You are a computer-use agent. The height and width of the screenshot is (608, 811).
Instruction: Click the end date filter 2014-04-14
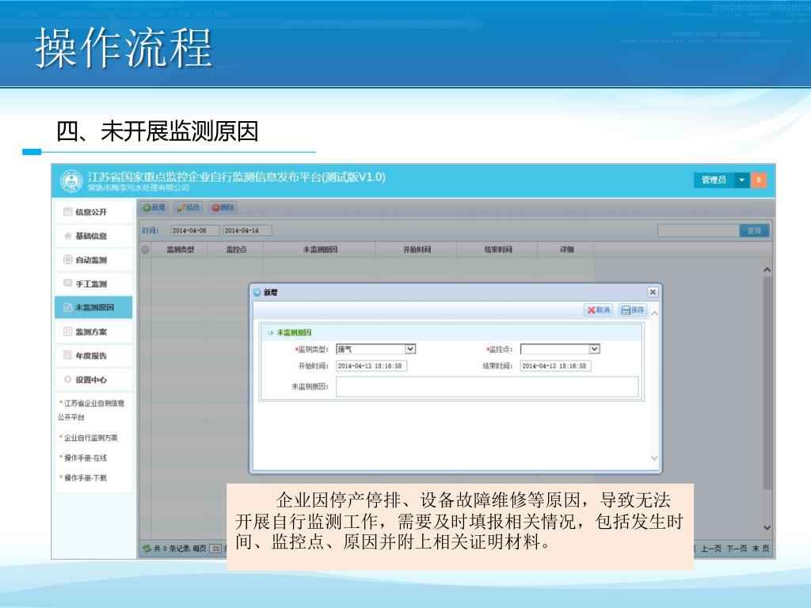coord(247,230)
